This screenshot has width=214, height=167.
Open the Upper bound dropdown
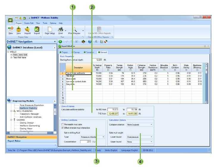[151, 142]
